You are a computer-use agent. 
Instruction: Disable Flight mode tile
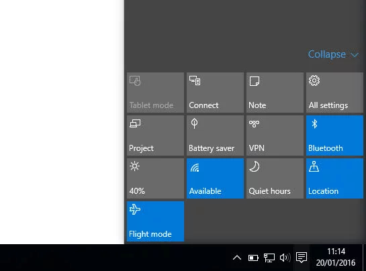click(x=155, y=221)
